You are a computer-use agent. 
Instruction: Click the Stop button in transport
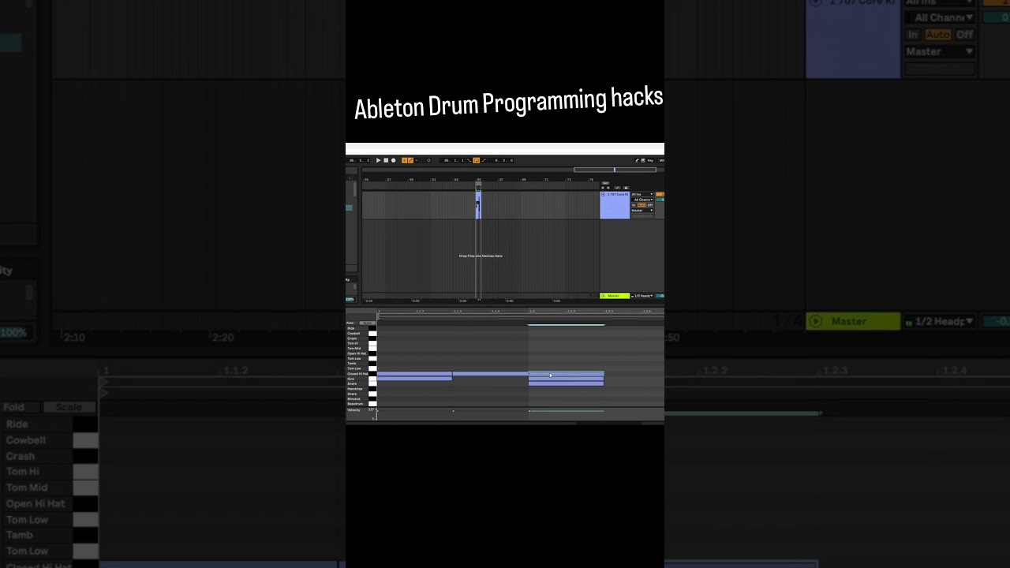[x=386, y=160]
